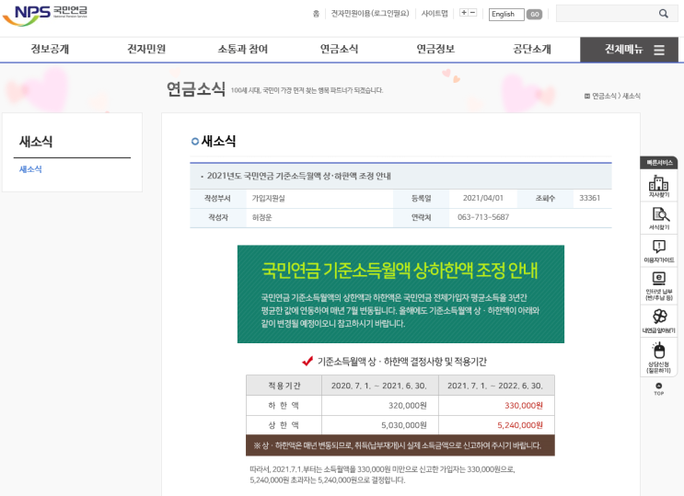Open the 공단소개 menu
The width and height of the screenshot is (684, 496).
coord(532,50)
